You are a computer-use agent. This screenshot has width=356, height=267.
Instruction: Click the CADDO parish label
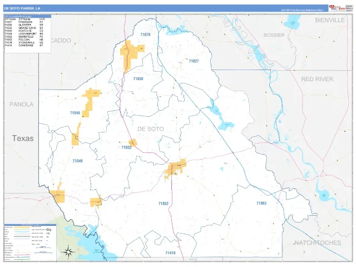click(x=61, y=41)
